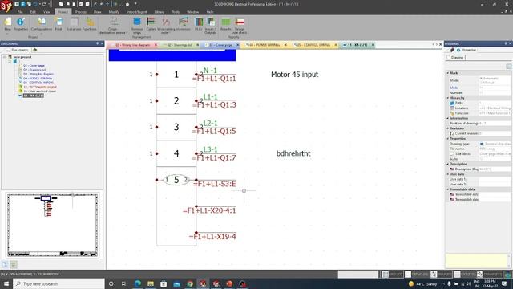
Task: Open the File menu
Action: (x=20, y=12)
